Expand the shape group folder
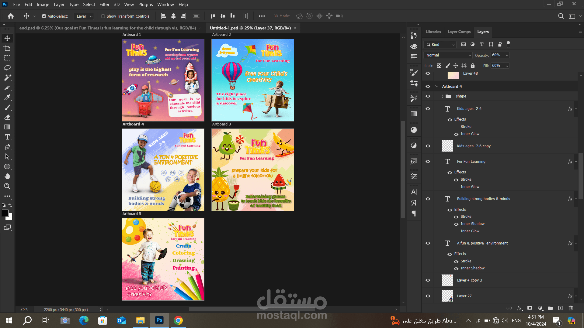This screenshot has width=584, height=328. pos(443,96)
